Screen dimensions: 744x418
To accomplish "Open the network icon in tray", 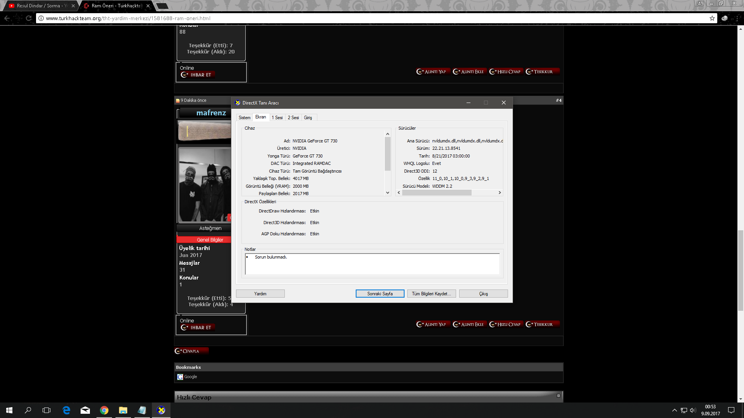I will pyautogui.click(x=684, y=410).
